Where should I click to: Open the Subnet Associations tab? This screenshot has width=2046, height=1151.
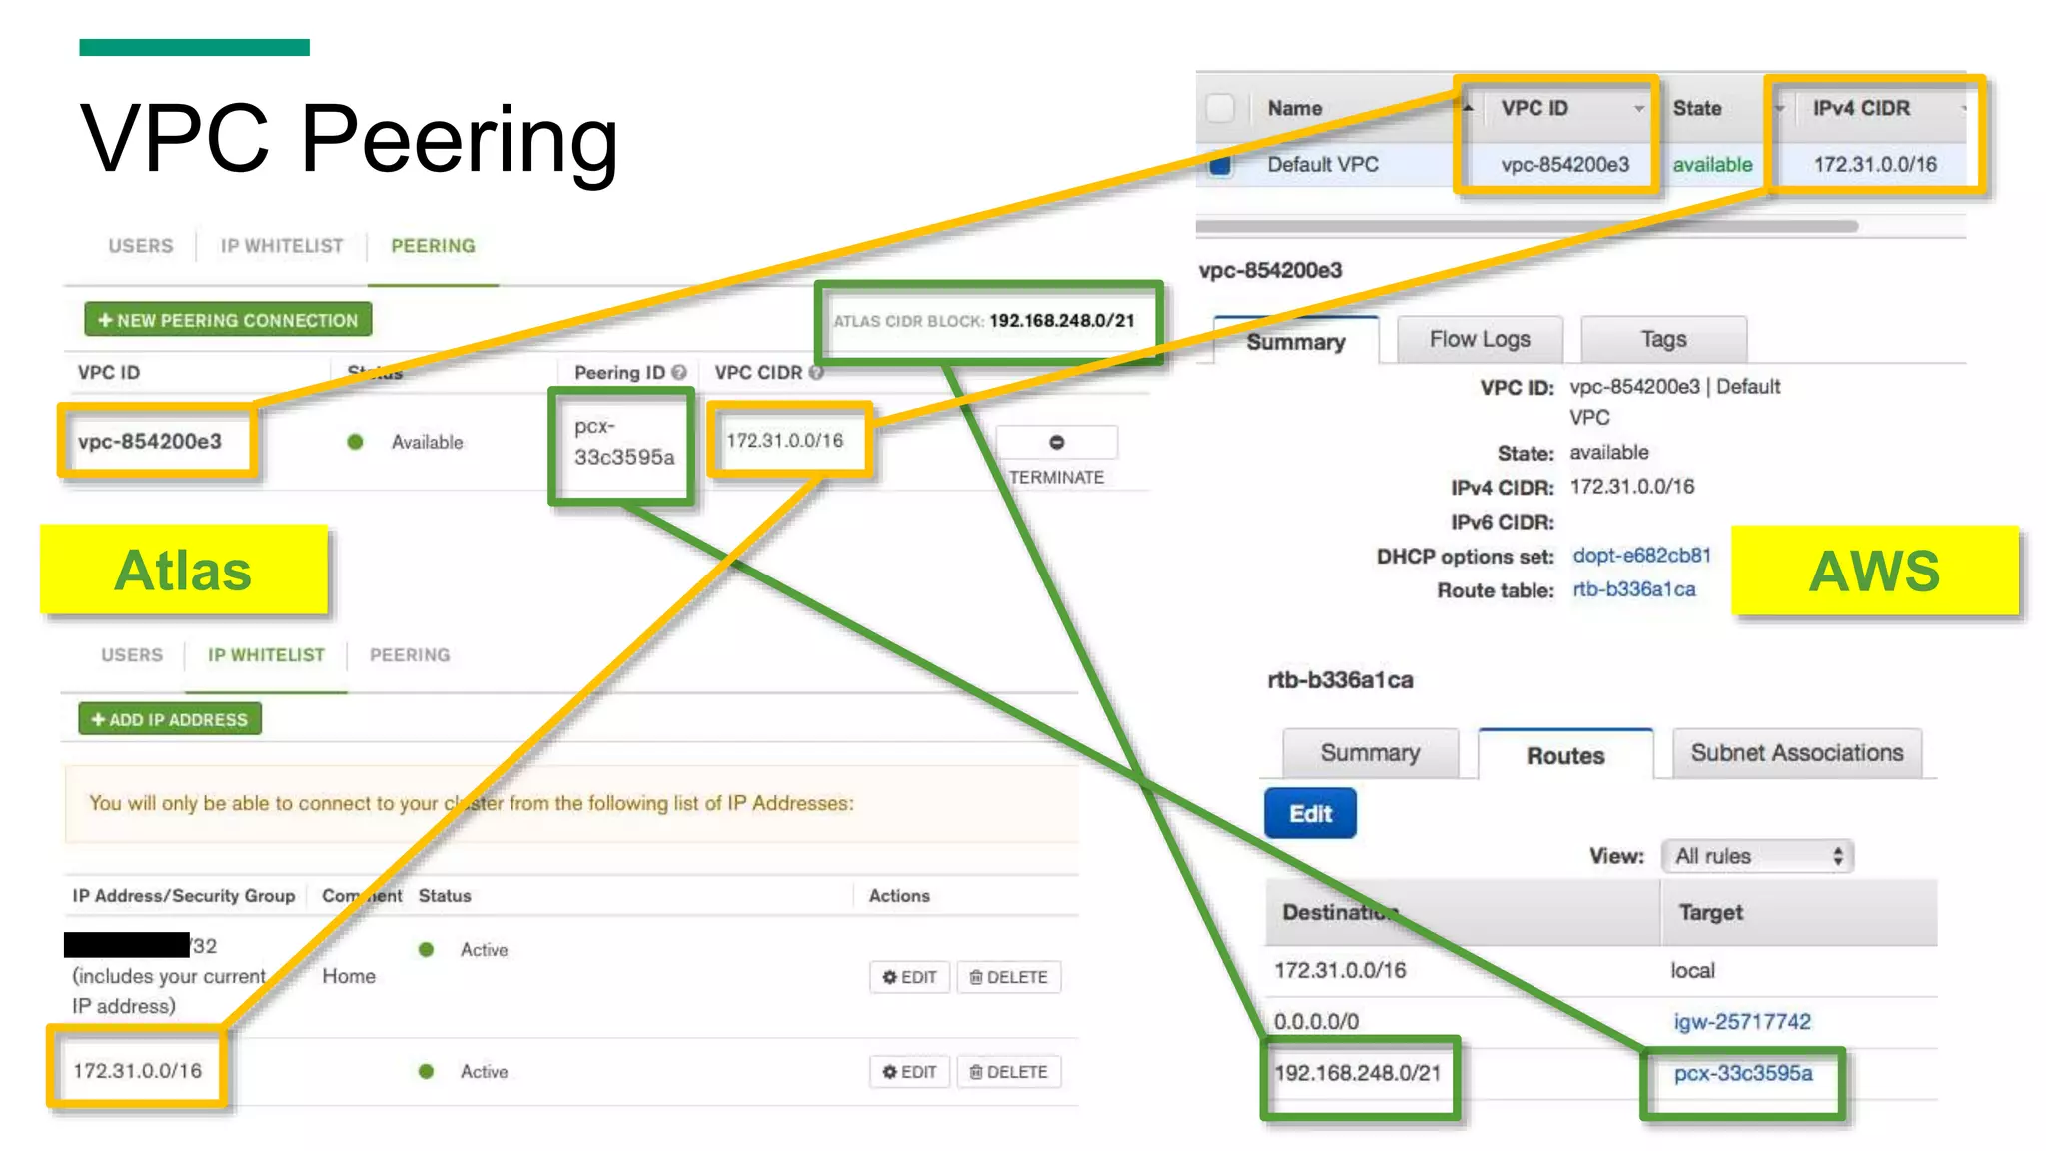pyautogui.click(x=1797, y=753)
